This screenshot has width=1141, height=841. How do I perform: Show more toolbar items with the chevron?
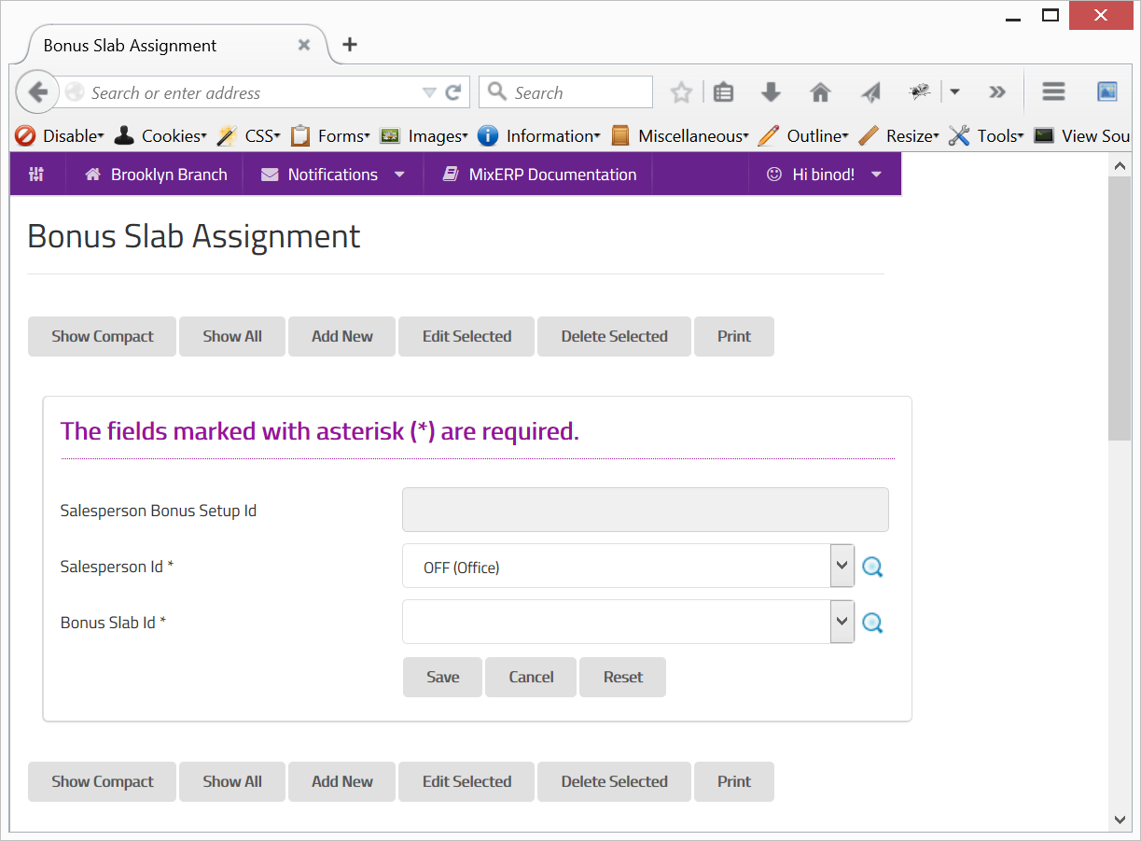(997, 92)
